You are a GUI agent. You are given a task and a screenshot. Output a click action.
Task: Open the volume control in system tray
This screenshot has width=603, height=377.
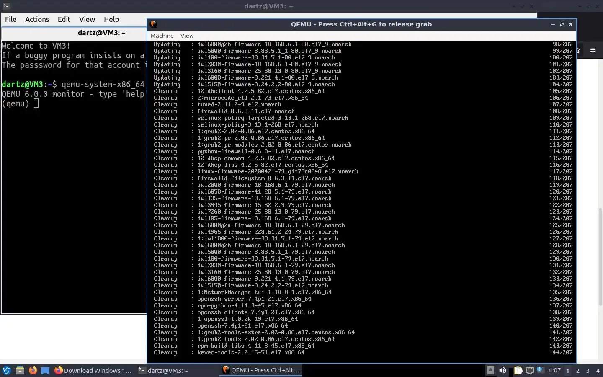503,370
